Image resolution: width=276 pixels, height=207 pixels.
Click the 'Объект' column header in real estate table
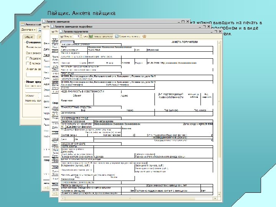77,96
